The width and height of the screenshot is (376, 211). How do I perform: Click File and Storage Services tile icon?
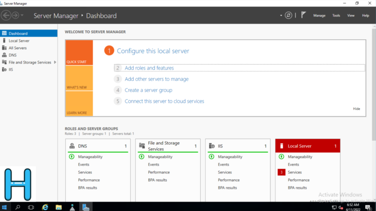tap(142, 145)
